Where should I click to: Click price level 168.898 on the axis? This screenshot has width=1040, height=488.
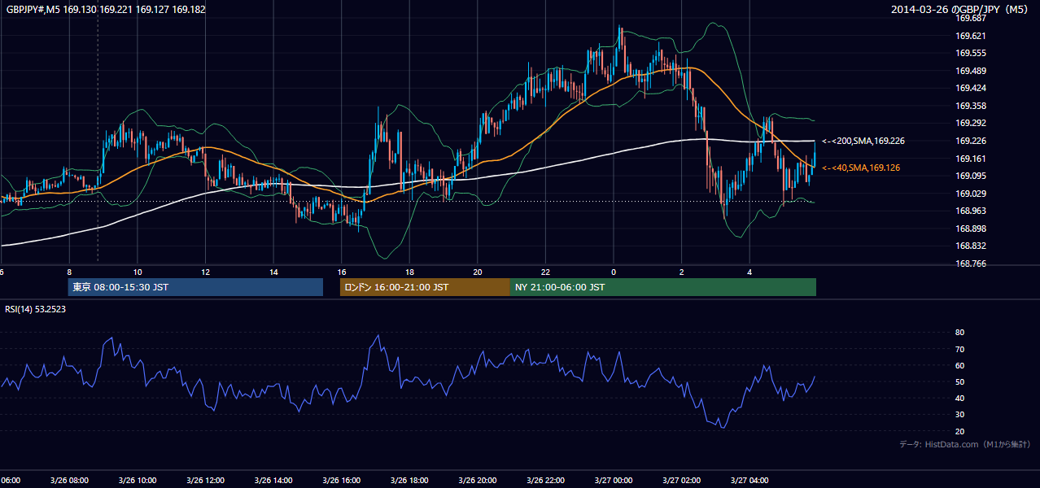(x=971, y=229)
